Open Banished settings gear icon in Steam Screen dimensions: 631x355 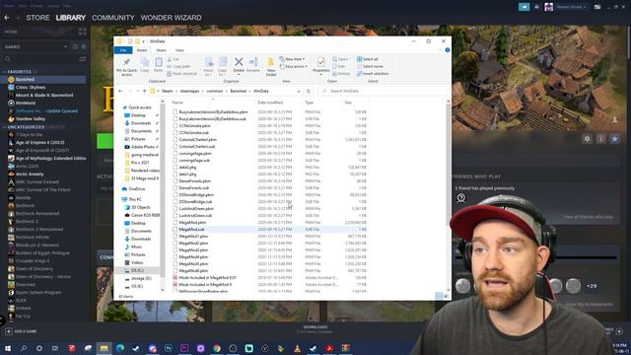coord(588,139)
